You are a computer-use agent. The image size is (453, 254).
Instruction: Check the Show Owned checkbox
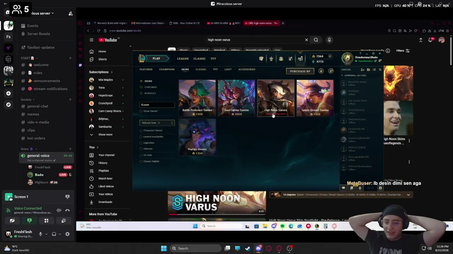point(141,111)
